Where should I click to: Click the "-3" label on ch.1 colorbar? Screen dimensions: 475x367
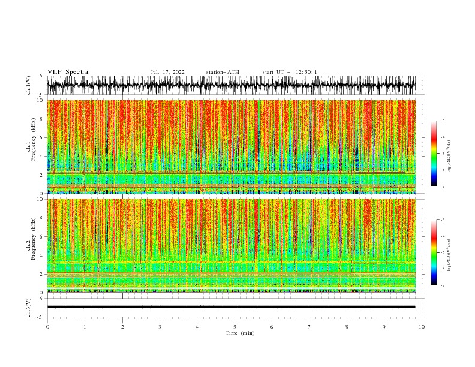click(x=442, y=121)
